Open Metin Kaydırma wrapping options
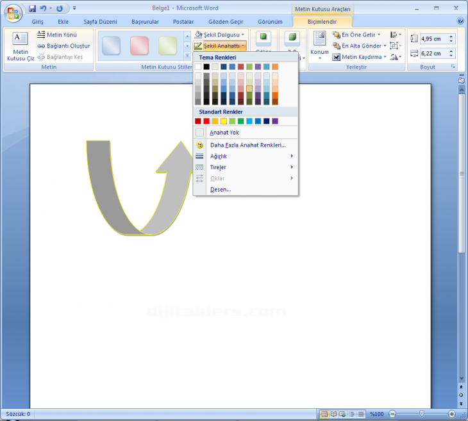The image size is (468, 421). click(x=360, y=57)
